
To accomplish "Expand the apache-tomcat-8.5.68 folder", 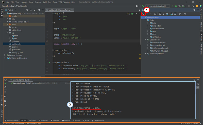I will [x=7, y=22].
